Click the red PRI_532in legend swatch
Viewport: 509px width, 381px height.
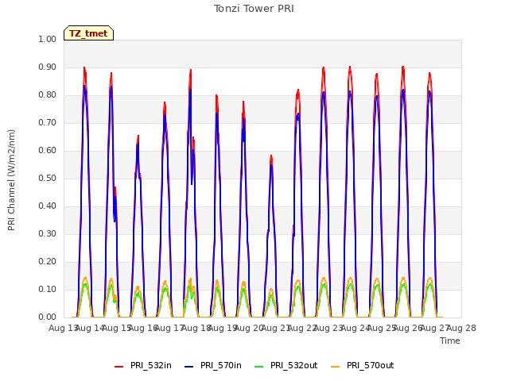coord(119,366)
